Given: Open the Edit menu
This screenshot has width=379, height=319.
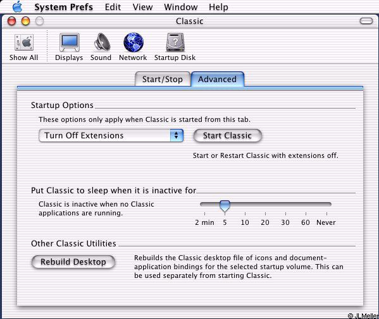Looking at the screenshot, I should click(113, 7).
